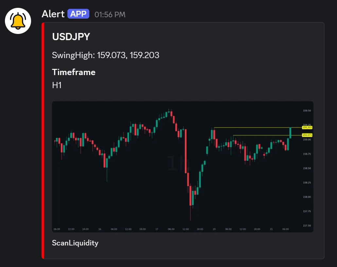Click the Alert bot username
This screenshot has width=337, height=267.
tap(53, 13)
